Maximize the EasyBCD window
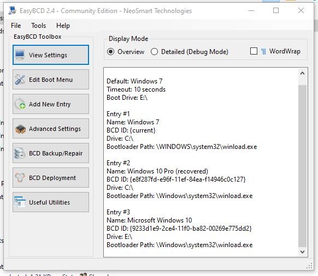 [x=276, y=10]
